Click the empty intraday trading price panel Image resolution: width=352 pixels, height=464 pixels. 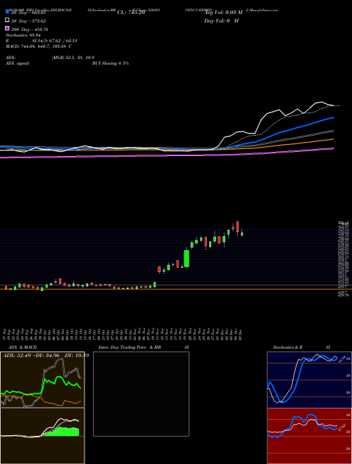pyautogui.click(x=141, y=394)
